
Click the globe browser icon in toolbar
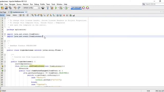pyautogui.click(x=43, y=8)
